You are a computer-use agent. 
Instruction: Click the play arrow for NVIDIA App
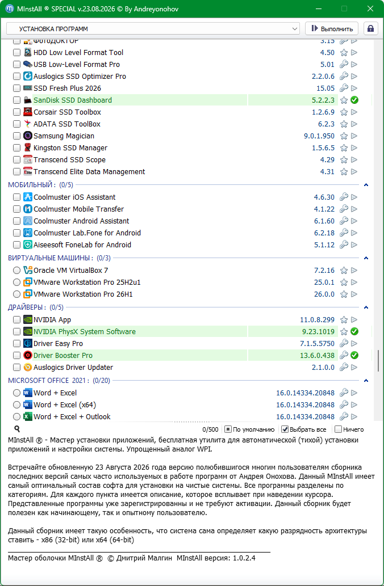click(x=354, y=319)
